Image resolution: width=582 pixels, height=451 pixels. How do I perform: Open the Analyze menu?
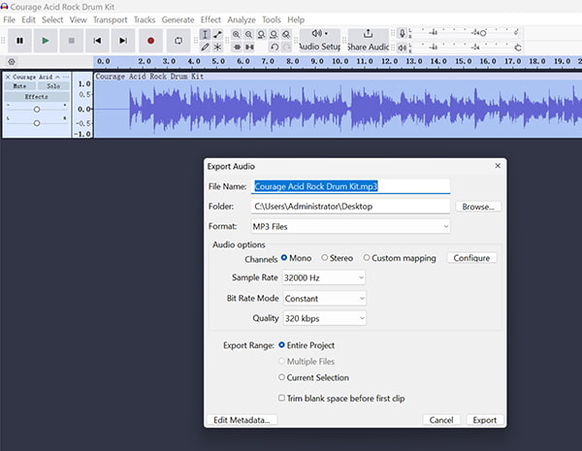242,19
